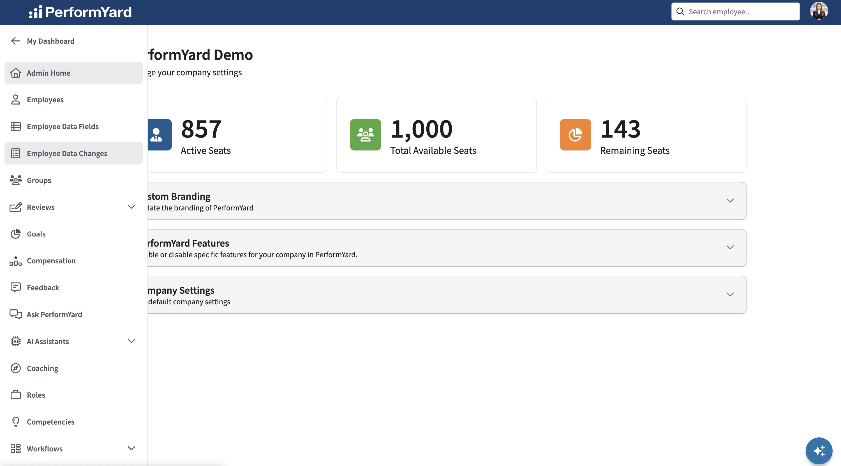Click the Goals pie chart icon
Viewport: 841px width, 466px height.
(x=15, y=234)
